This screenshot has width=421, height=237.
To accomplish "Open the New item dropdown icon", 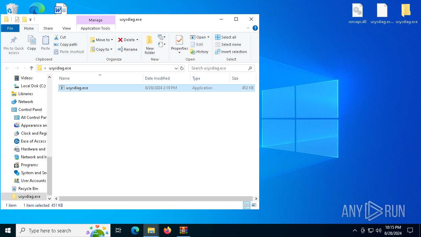I will [161, 37].
